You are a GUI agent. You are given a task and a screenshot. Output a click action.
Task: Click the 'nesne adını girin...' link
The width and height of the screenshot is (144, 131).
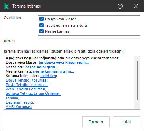coord(42,67)
